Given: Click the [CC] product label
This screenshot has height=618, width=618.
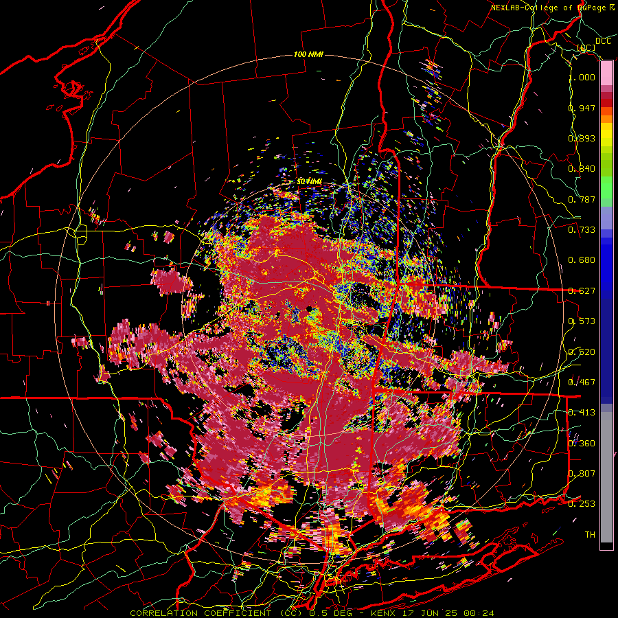Looking at the screenshot, I should point(586,47).
